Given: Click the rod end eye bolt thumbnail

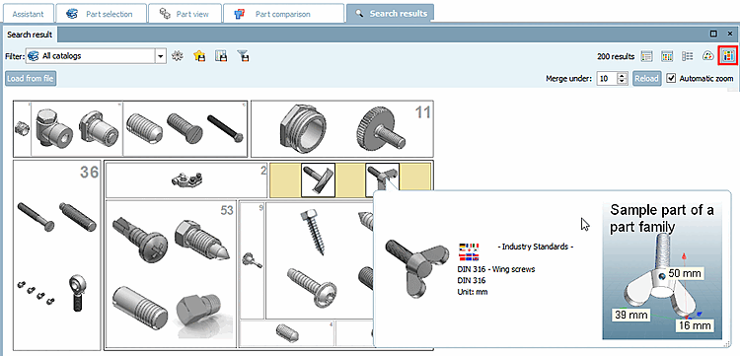Looking at the screenshot, I should click(x=77, y=293).
